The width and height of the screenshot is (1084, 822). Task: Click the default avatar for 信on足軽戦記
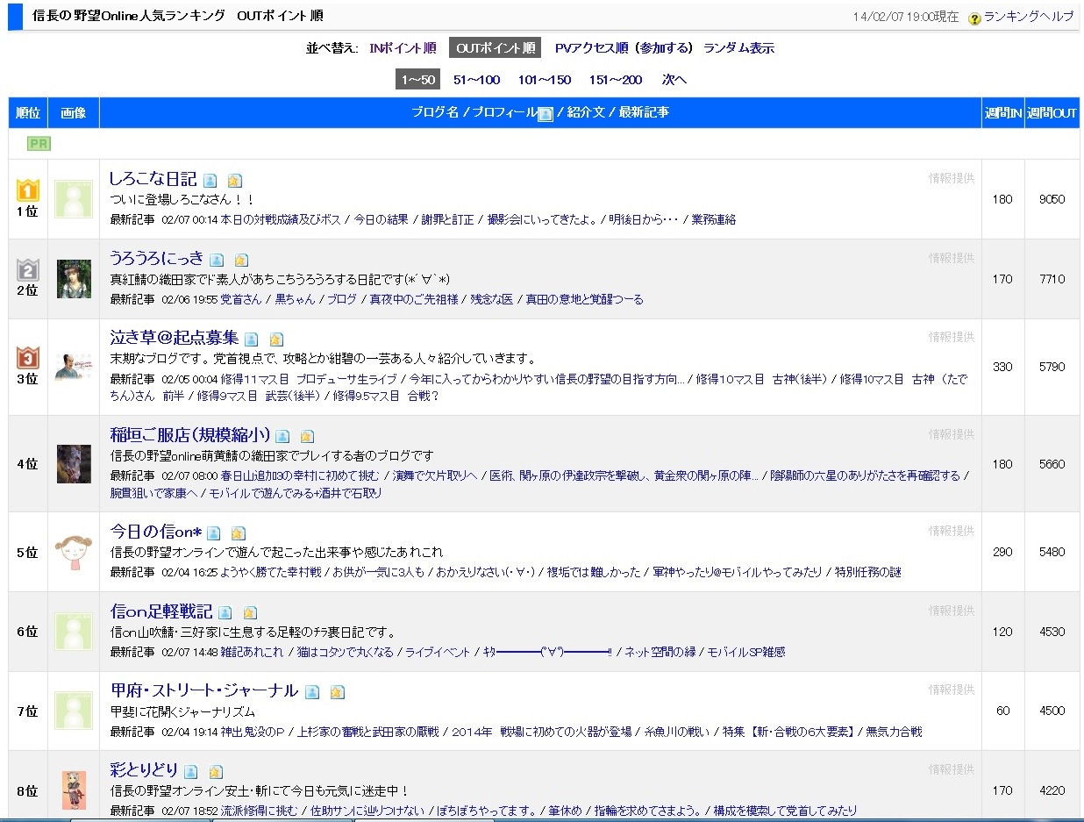(x=74, y=632)
